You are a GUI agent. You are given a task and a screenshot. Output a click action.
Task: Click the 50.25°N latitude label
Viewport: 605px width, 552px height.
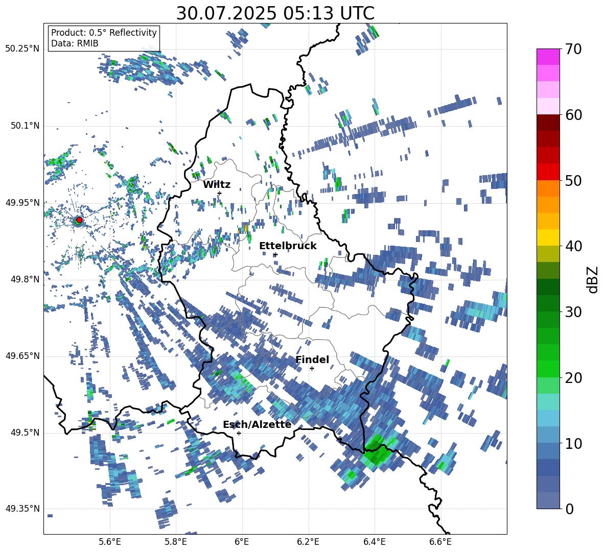coord(22,49)
